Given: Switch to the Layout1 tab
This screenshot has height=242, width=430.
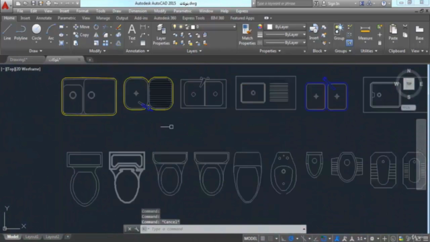Looking at the screenshot, I should coord(32,237).
